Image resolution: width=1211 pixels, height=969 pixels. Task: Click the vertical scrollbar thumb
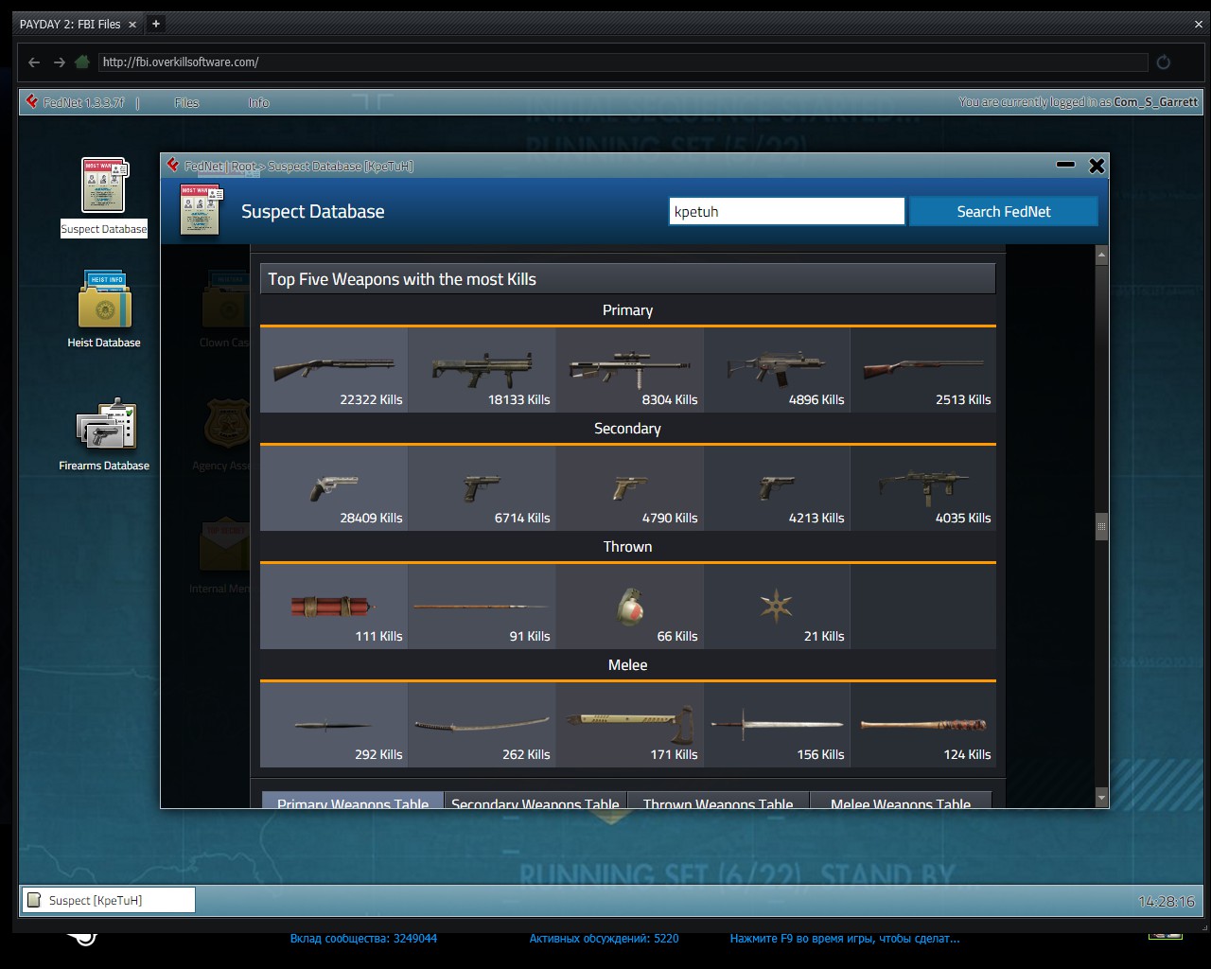1101,526
